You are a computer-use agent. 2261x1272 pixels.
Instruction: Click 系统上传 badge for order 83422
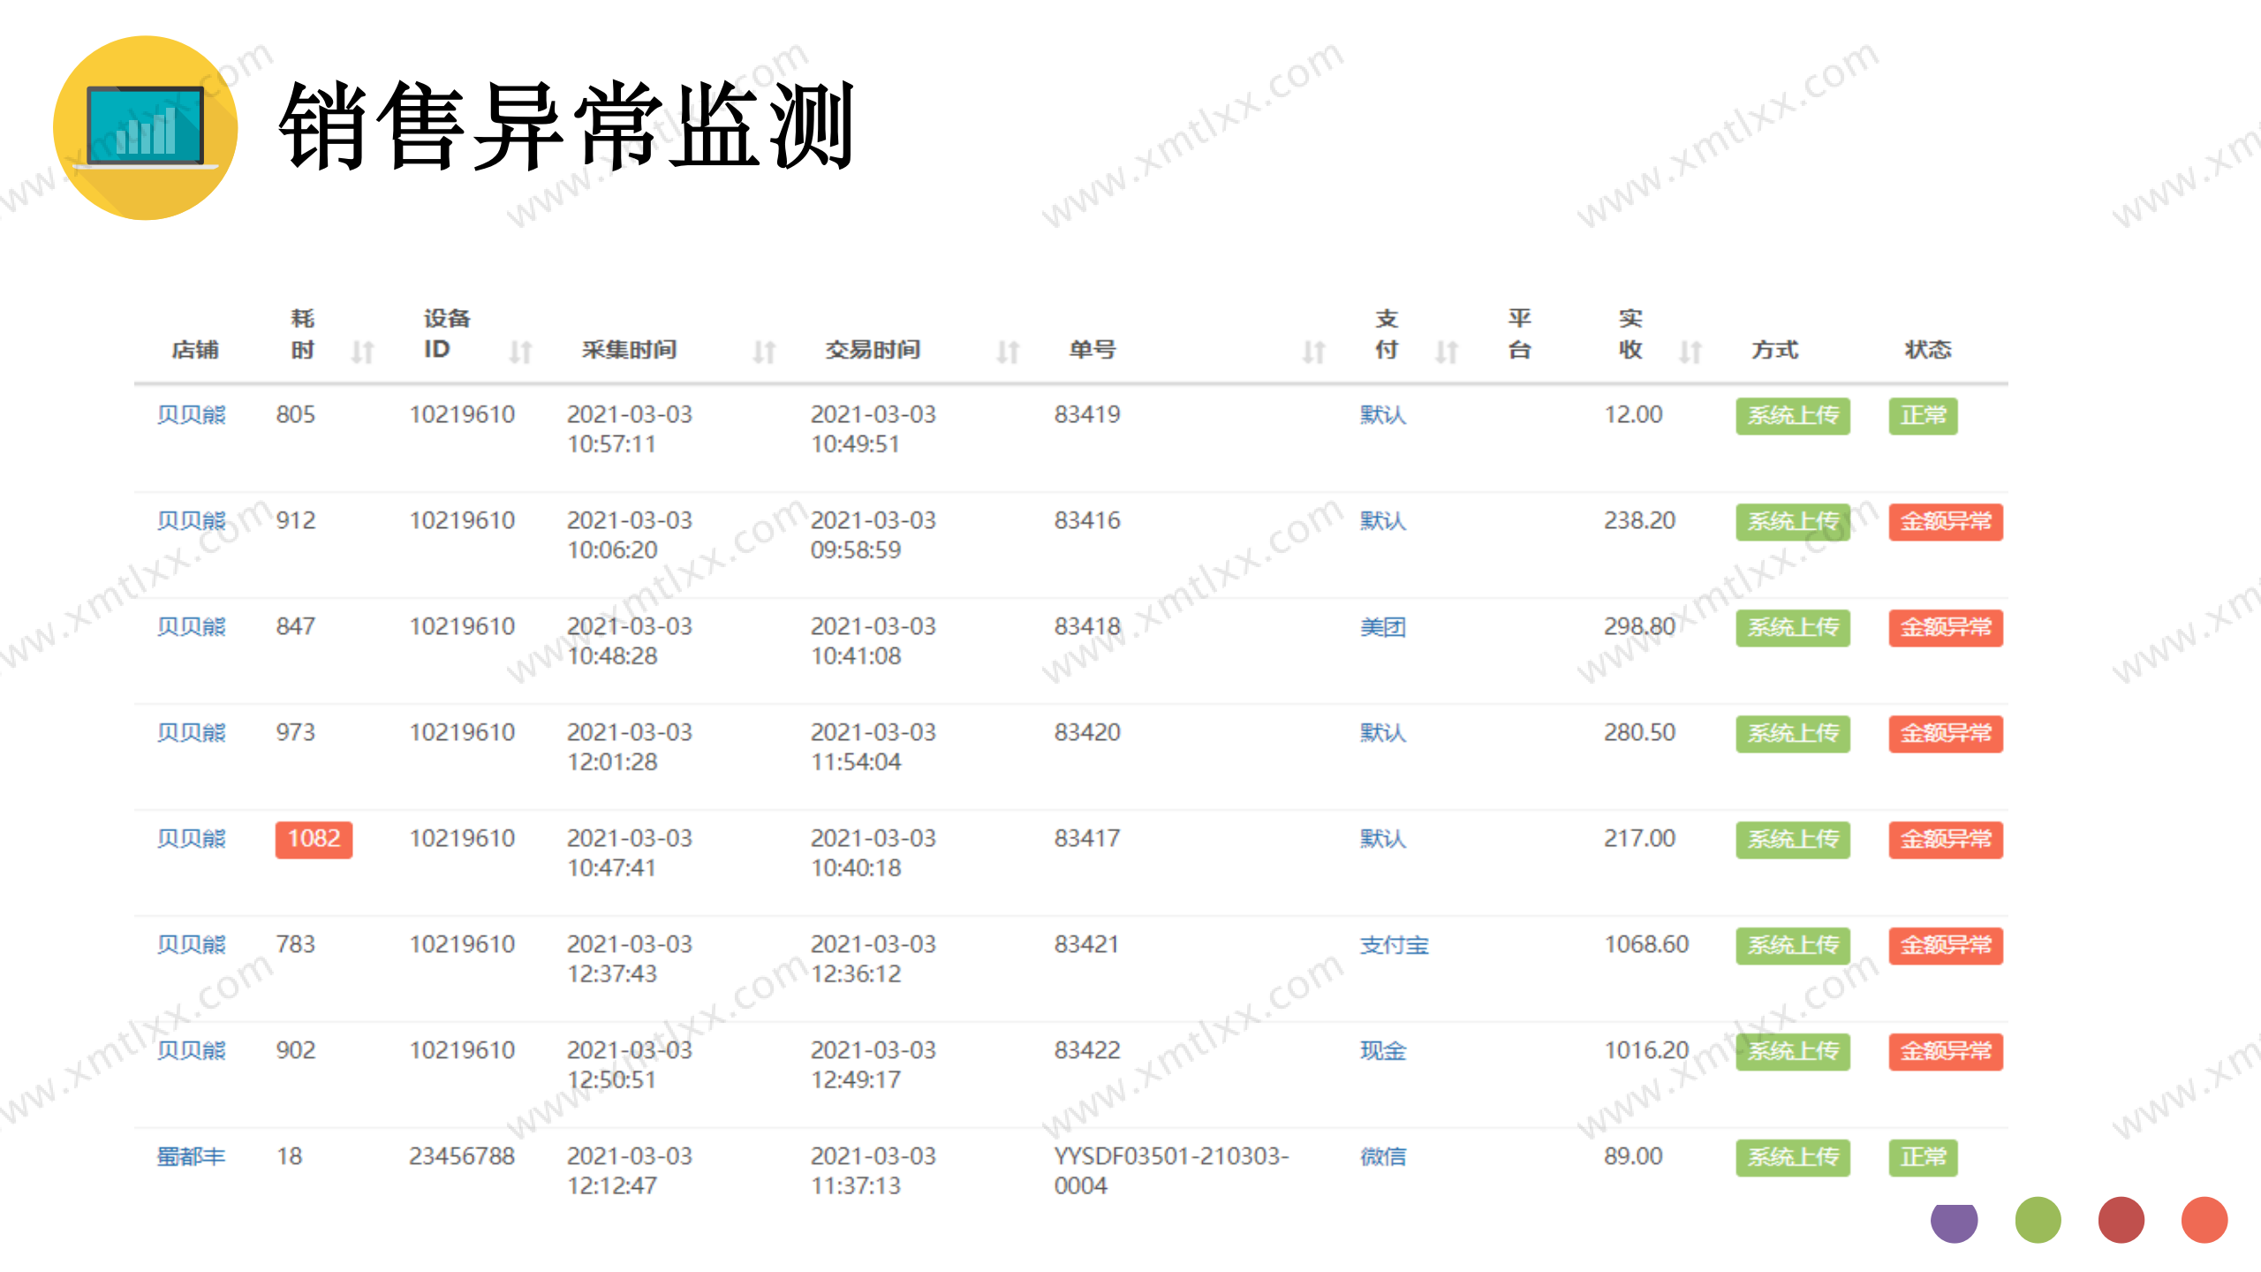click(x=1793, y=1052)
